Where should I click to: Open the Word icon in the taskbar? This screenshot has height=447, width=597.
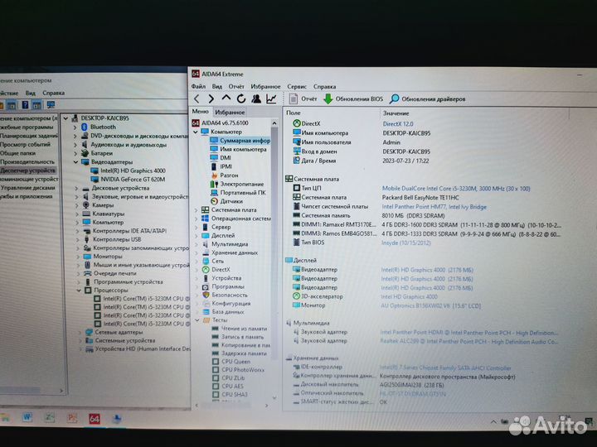point(27,417)
